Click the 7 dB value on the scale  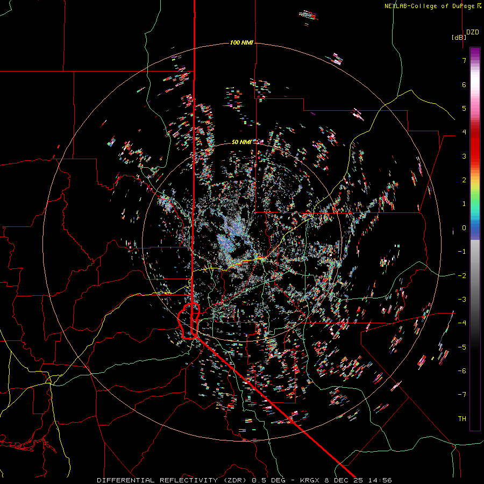tap(464, 60)
